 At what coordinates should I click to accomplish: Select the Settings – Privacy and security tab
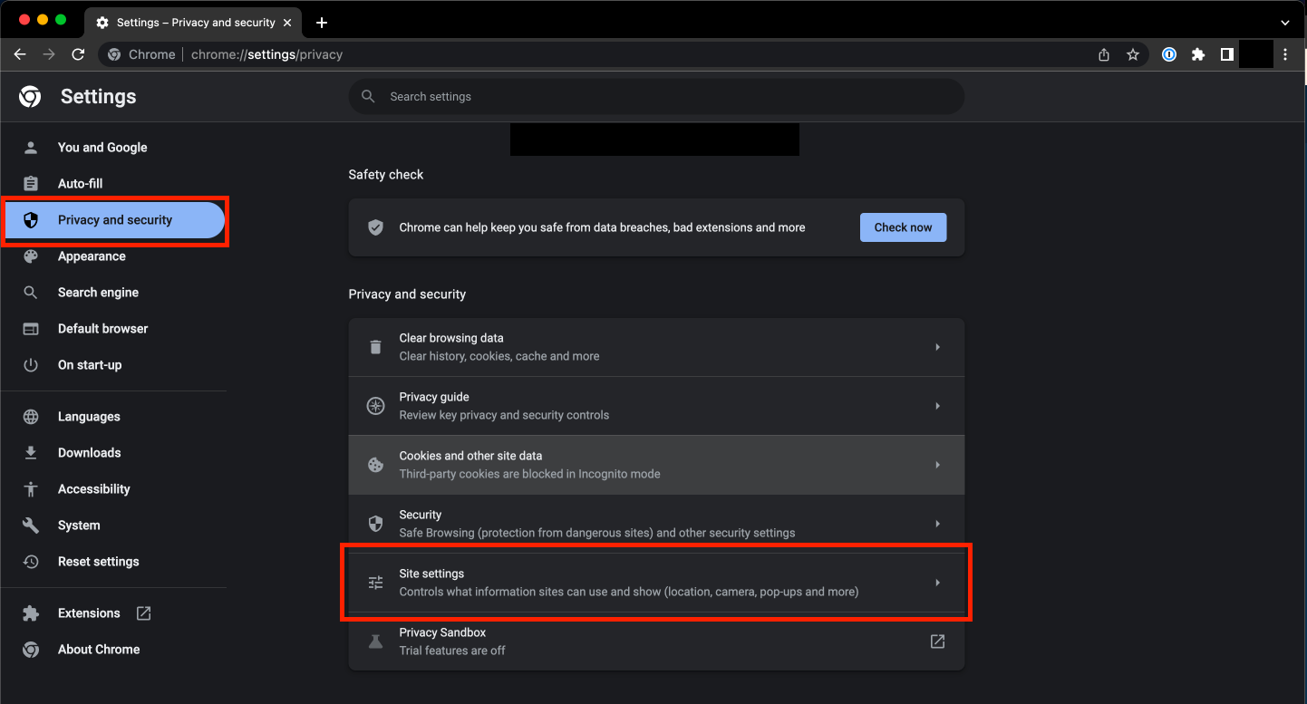pos(192,23)
